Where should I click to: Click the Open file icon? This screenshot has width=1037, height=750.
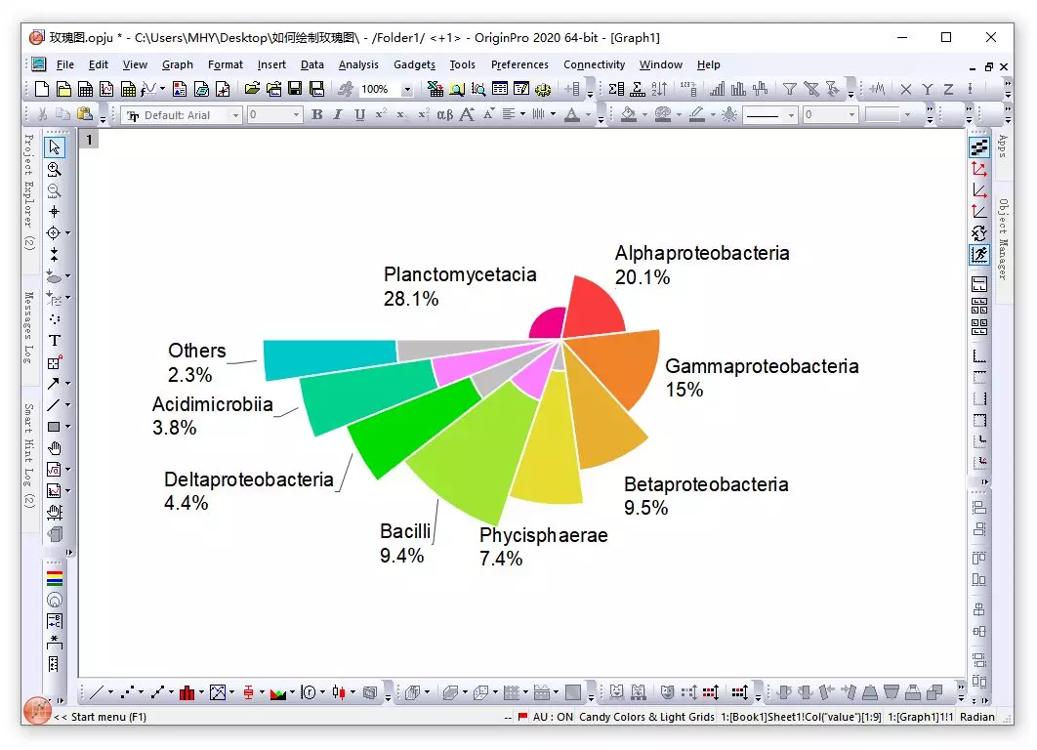coord(252,89)
